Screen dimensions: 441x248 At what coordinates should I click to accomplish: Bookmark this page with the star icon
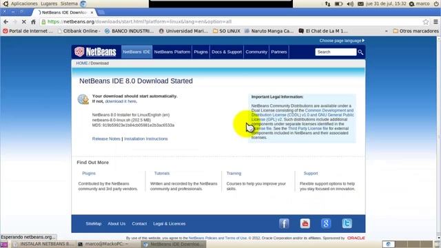pos(426,21)
